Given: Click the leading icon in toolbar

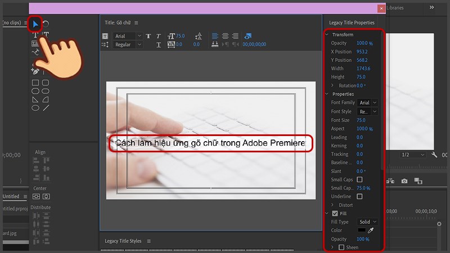Looking at the screenshot, I should click(199, 36).
